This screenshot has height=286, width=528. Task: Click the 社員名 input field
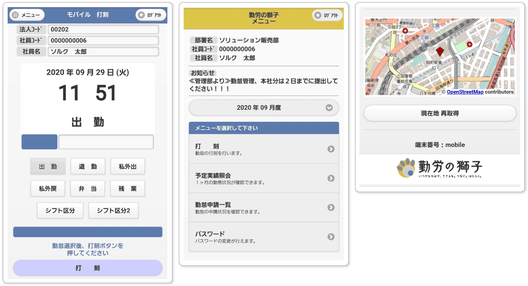(103, 52)
